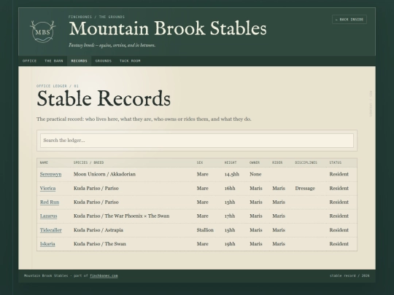Open Viorica's record link
The height and width of the screenshot is (295, 394).
pyautogui.click(x=47, y=188)
